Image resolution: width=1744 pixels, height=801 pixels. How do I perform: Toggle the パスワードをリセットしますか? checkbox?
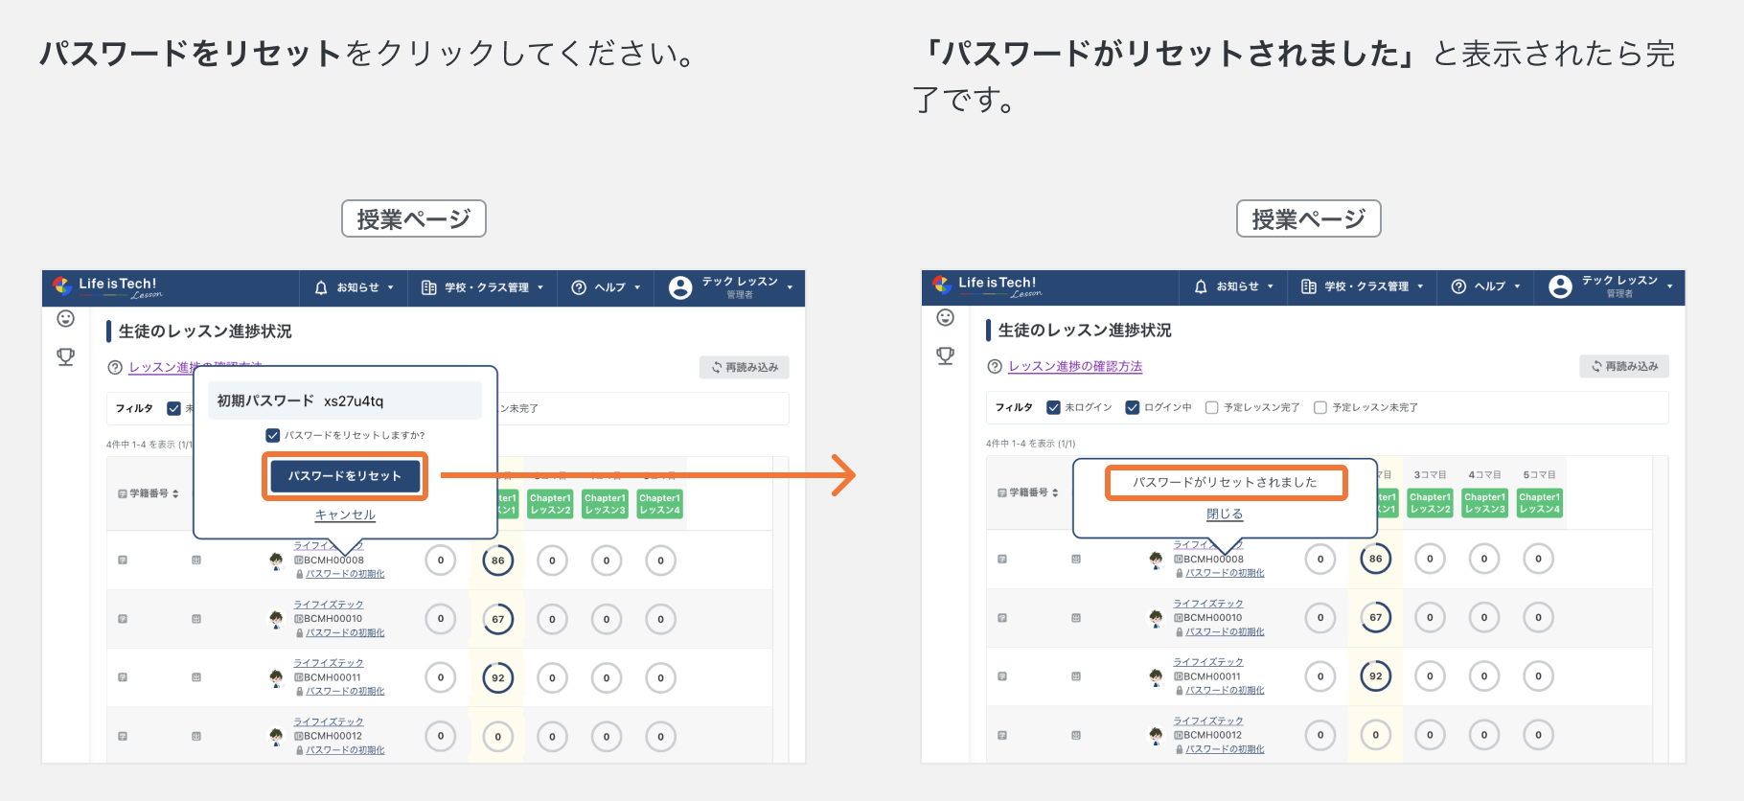tap(272, 435)
